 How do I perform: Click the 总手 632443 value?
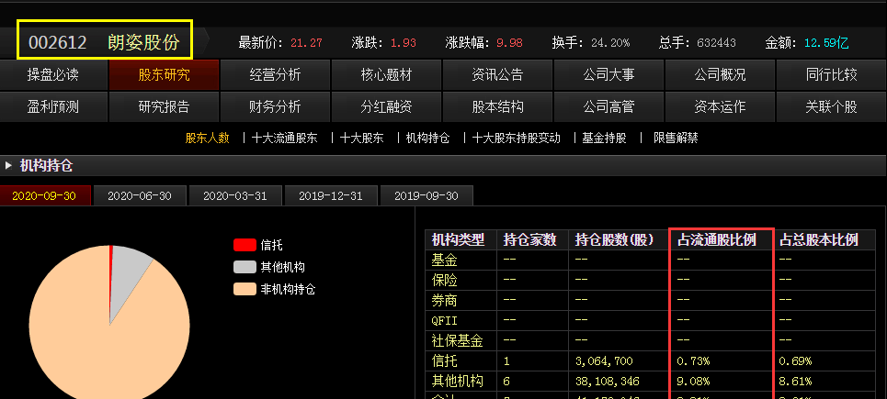716,43
